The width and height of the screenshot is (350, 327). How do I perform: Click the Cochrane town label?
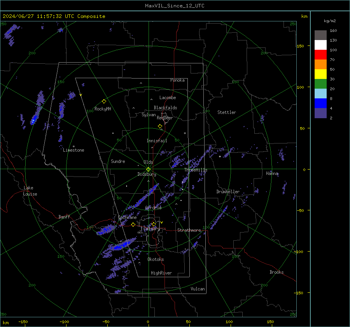(x=127, y=217)
